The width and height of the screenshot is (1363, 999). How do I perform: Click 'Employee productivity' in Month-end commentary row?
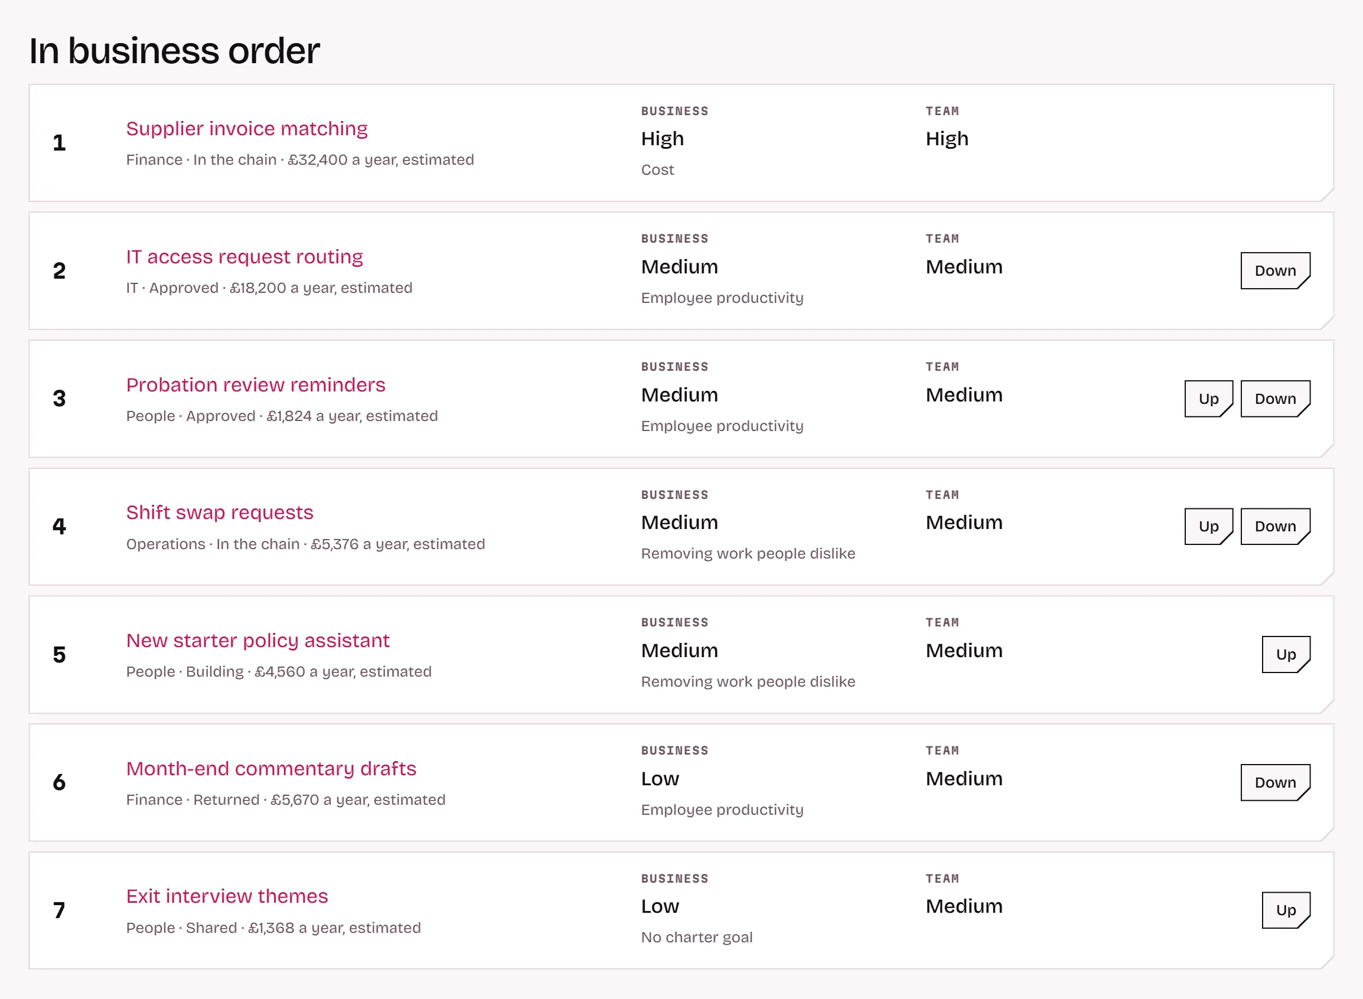pos(722,810)
